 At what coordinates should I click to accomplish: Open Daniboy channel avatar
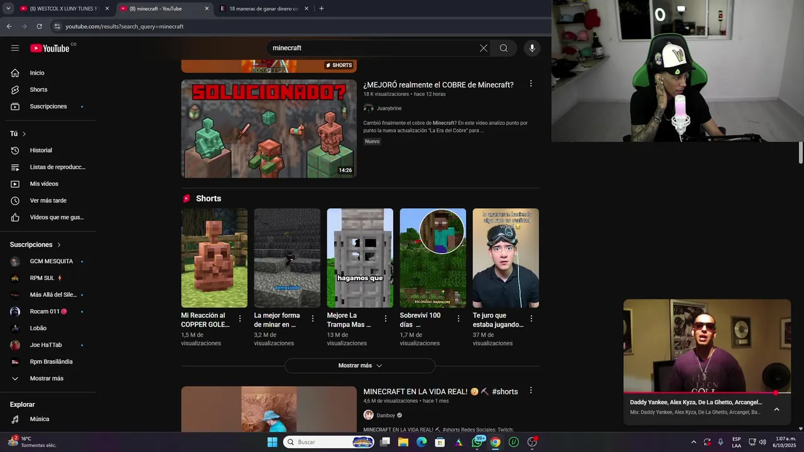(369, 415)
